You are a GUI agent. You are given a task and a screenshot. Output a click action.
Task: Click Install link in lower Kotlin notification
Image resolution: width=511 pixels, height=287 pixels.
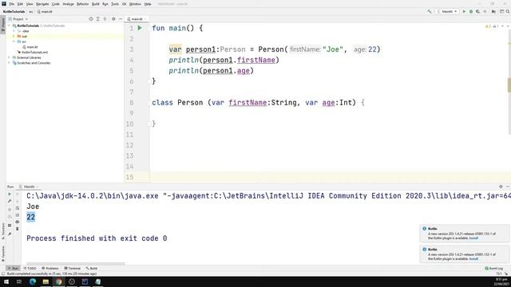pyautogui.click(x=473, y=258)
